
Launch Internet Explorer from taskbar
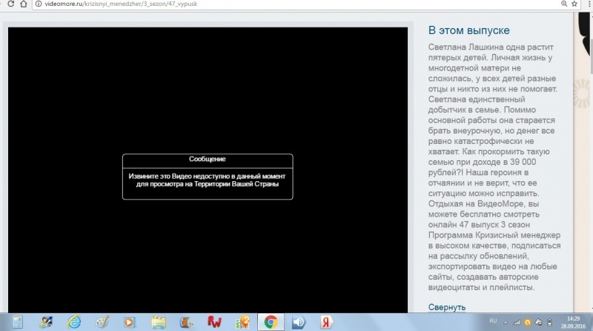point(74,322)
